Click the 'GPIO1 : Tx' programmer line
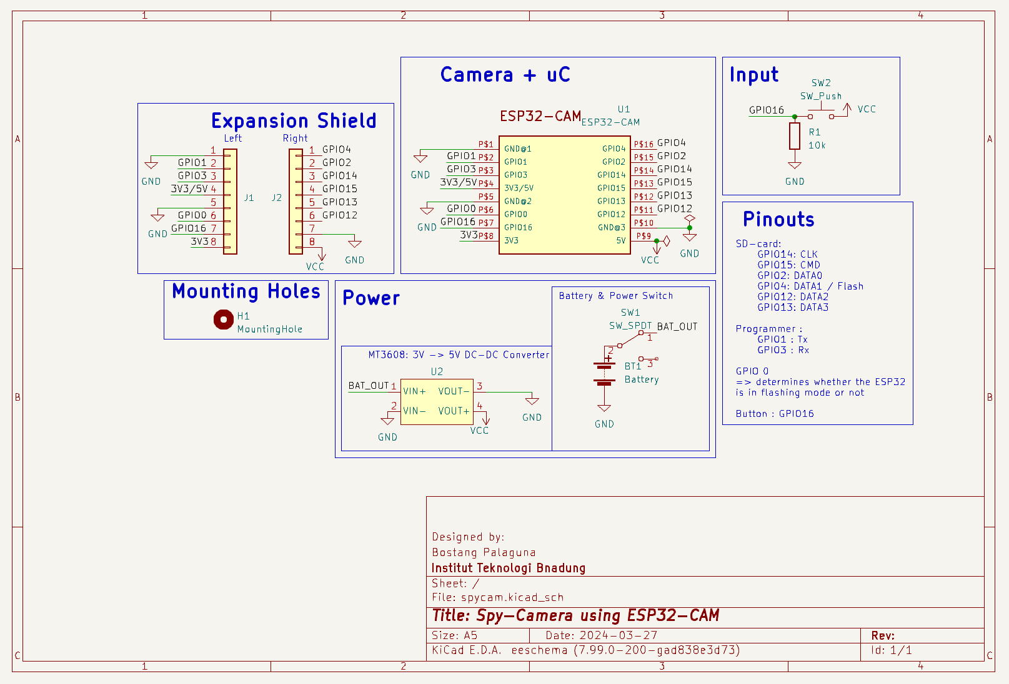The image size is (1009, 684). (x=782, y=340)
